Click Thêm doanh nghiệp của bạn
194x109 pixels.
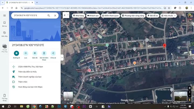(x=30, y=77)
